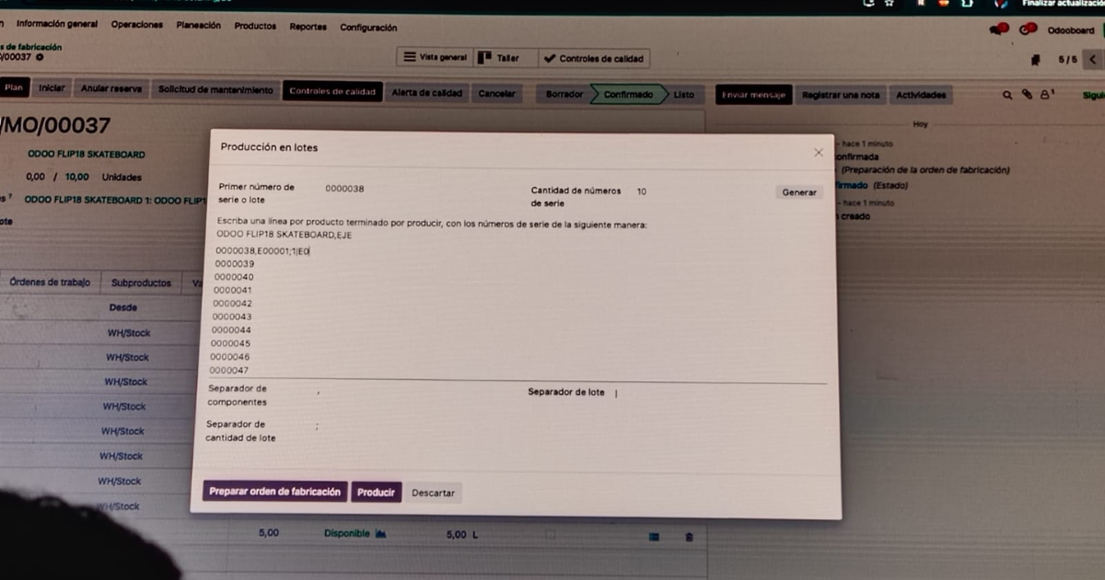Open the Productos menu
This screenshot has height=580, width=1105.
point(255,27)
